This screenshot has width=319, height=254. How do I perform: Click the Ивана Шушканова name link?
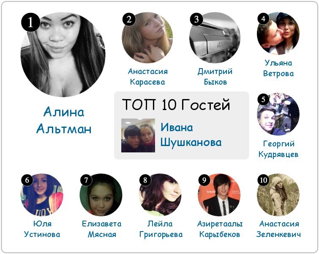[191, 135]
